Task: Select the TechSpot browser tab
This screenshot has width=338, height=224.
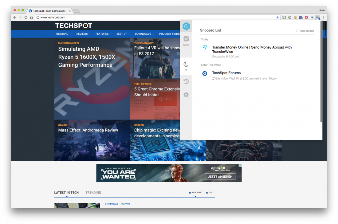Action: tap(49, 11)
